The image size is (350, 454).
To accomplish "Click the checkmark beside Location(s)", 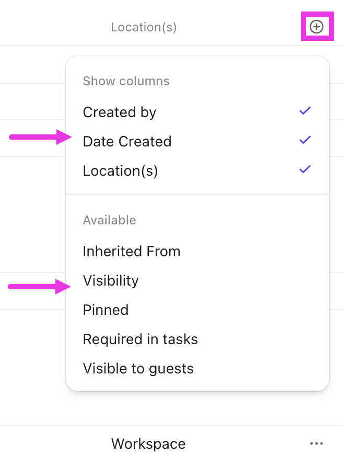I will [x=305, y=169].
